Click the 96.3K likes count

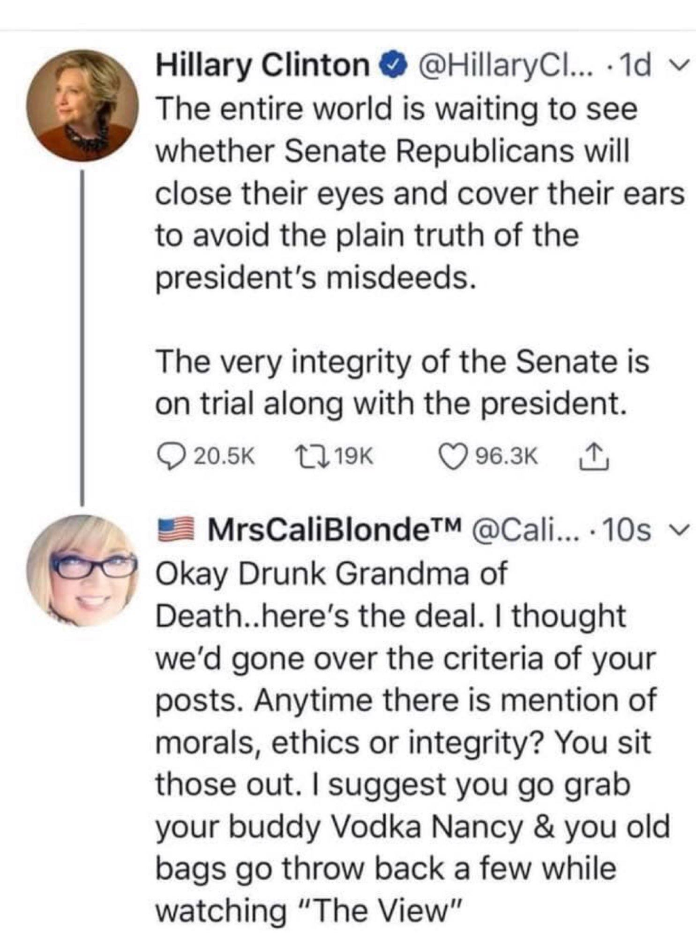click(x=507, y=456)
